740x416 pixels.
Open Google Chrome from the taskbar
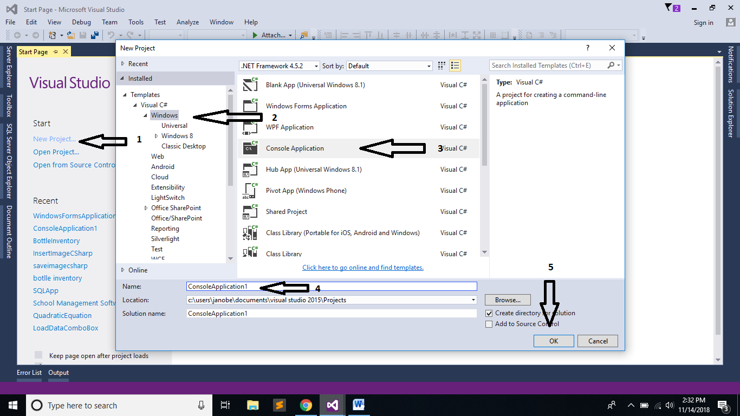point(306,405)
